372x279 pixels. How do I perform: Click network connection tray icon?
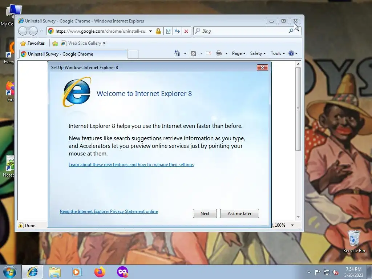[327, 272]
